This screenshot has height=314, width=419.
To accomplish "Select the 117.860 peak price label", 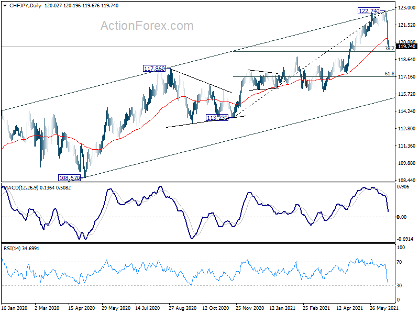I will click(x=154, y=69).
